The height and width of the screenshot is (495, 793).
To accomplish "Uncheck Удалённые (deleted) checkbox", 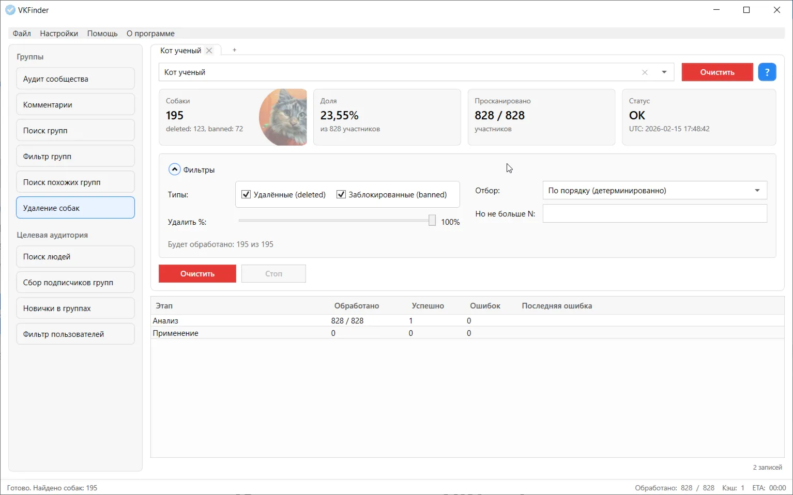I will pos(246,195).
